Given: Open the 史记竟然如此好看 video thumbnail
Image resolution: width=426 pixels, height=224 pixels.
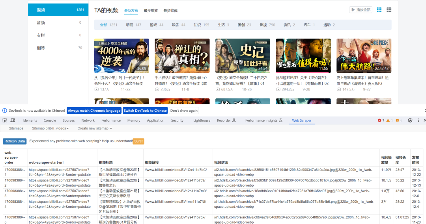Looking at the screenshot, I should coord(243,56).
